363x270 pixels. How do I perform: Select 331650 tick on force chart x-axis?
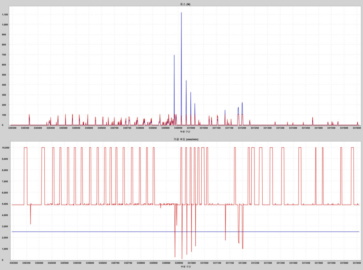coord(357,128)
